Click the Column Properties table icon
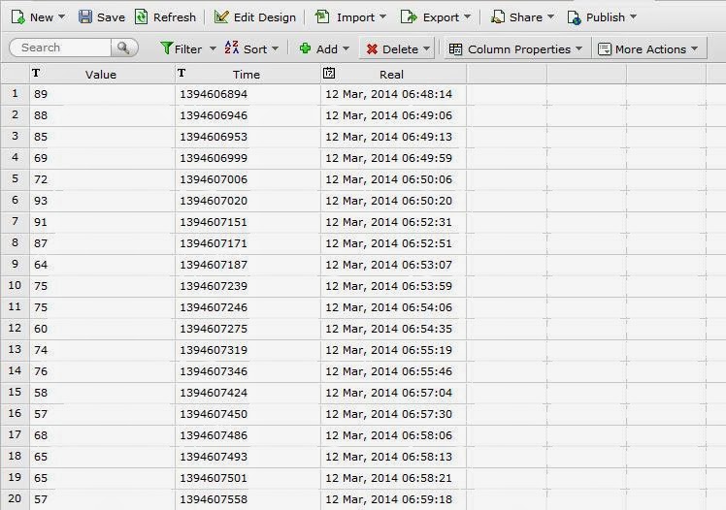Image resolution: width=726 pixels, height=510 pixels. pos(455,49)
